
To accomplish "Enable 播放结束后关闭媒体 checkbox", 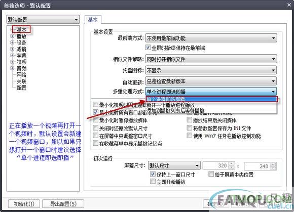I will pos(190,120).
